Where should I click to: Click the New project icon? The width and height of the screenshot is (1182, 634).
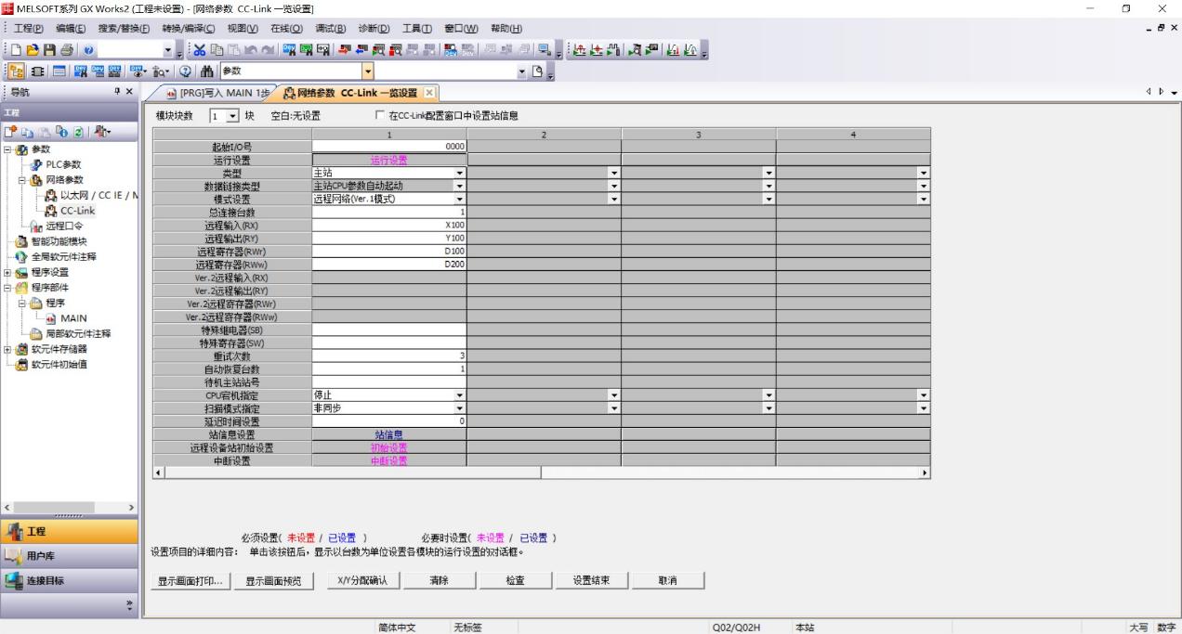pos(17,48)
